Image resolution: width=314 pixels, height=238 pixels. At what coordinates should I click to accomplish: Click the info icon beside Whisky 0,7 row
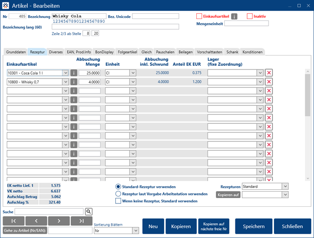(74, 82)
